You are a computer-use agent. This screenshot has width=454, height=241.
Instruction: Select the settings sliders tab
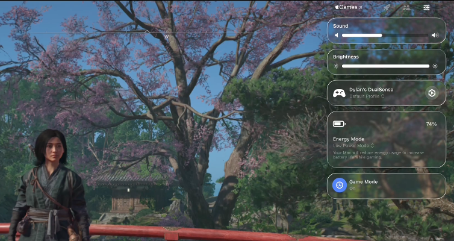426,7
